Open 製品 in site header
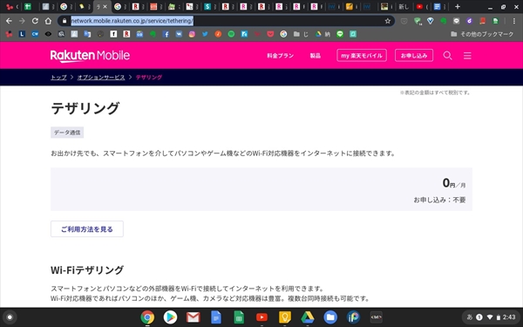The width and height of the screenshot is (523, 327). pos(316,56)
